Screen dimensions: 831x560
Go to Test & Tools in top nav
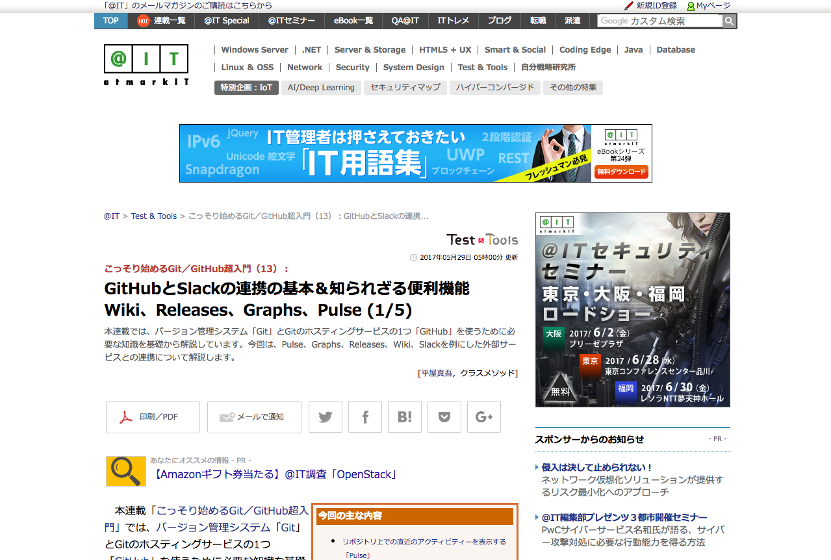coord(483,67)
